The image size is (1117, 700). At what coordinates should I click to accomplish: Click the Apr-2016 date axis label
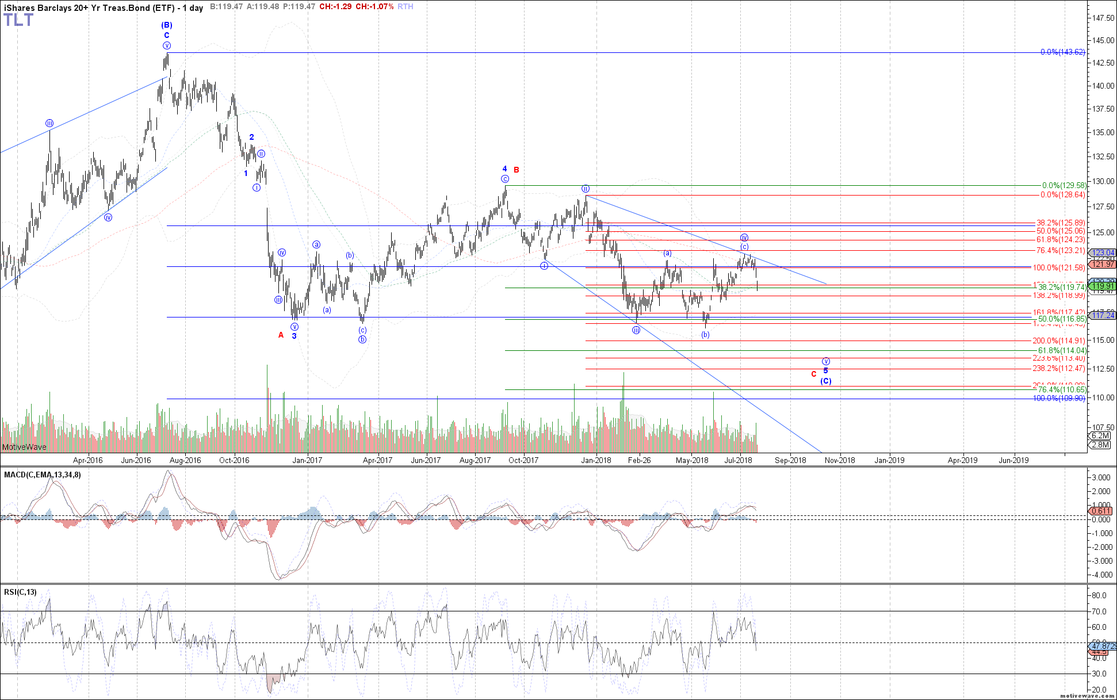tap(87, 460)
